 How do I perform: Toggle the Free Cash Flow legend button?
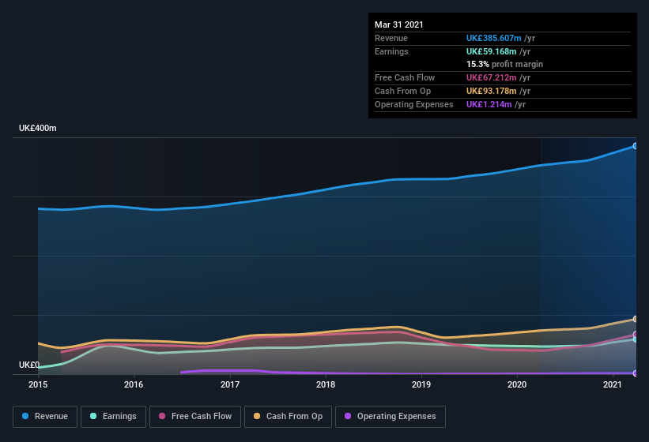[x=195, y=417]
